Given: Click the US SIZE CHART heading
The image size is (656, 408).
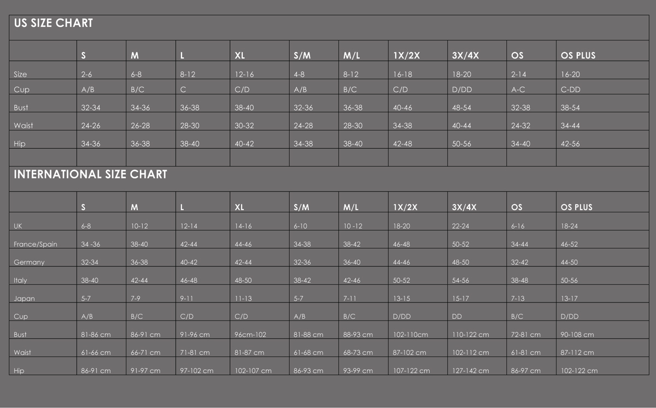Looking at the screenshot, I should click(54, 23).
